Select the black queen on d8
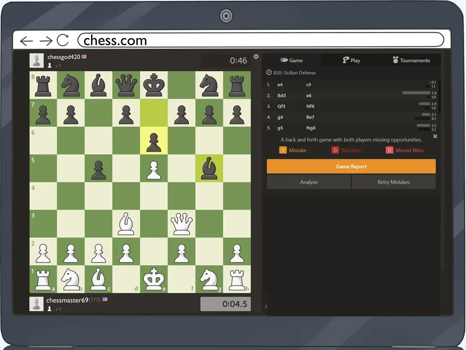 [x=126, y=85]
